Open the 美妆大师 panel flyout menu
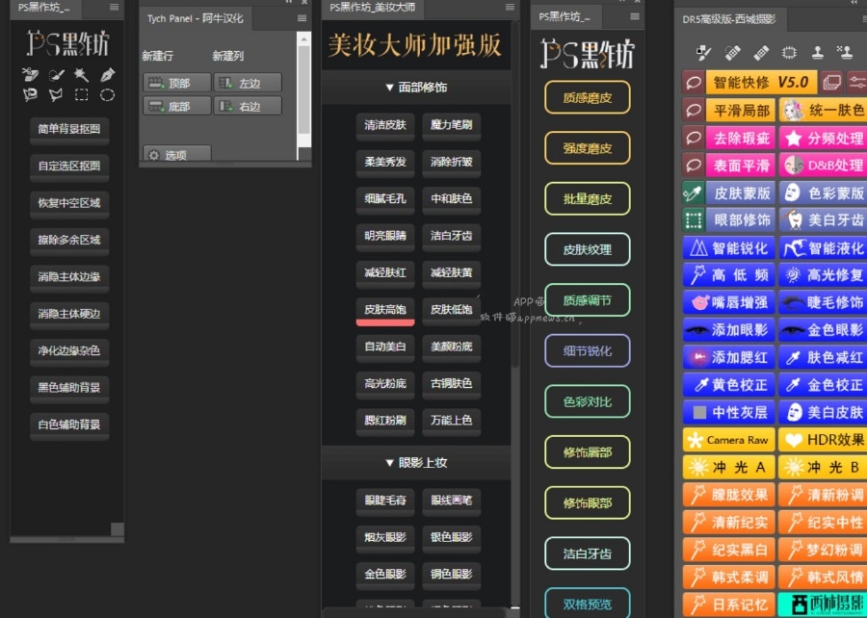The width and height of the screenshot is (867, 618). 510,7
